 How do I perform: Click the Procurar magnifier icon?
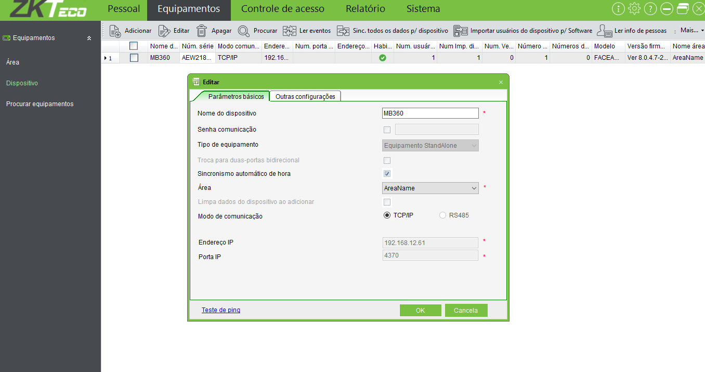pyautogui.click(x=243, y=31)
